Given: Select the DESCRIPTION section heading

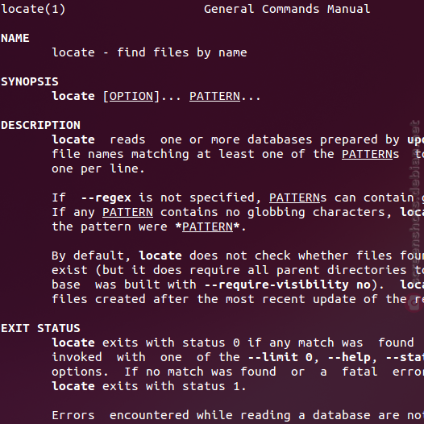Looking at the screenshot, I should (40, 125).
